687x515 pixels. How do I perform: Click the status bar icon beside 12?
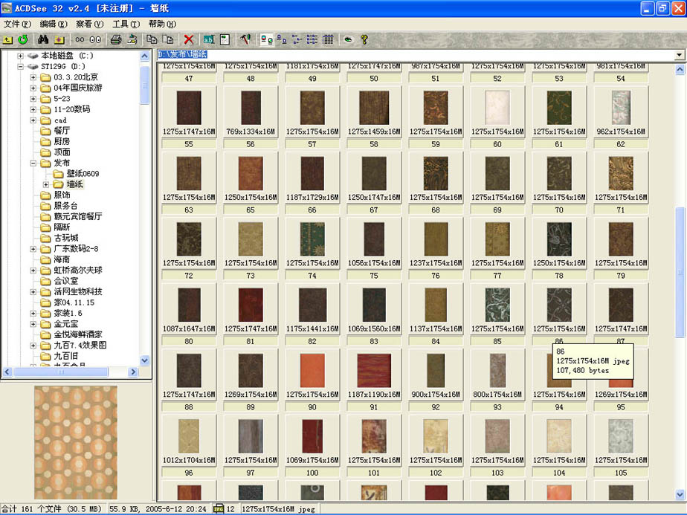(218, 509)
